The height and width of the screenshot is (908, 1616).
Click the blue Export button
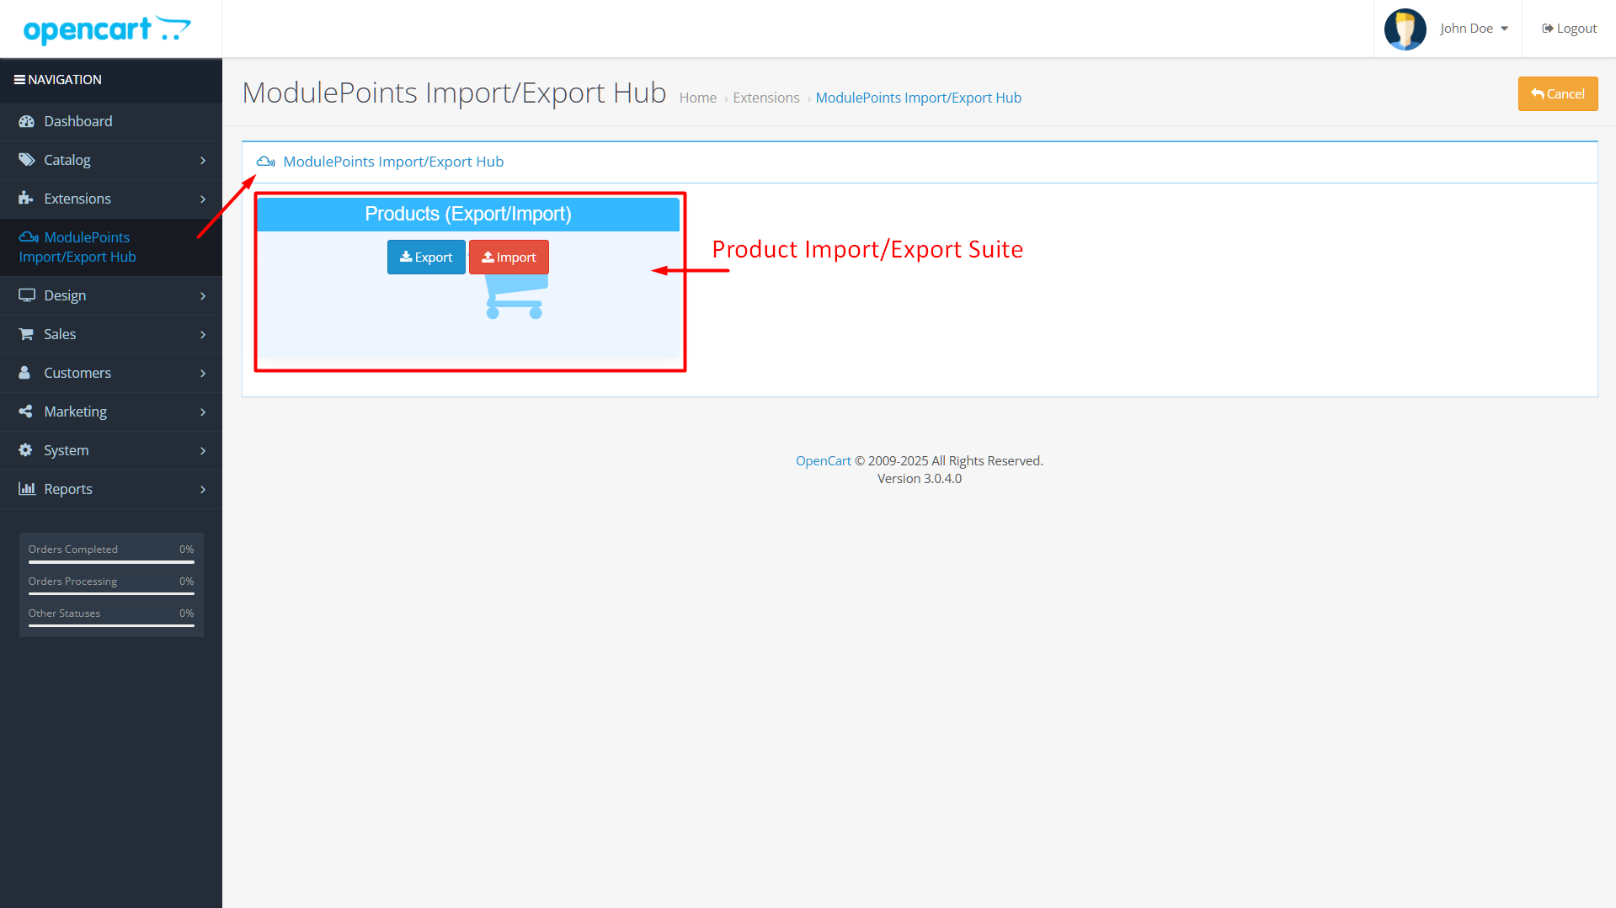(x=426, y=257)
